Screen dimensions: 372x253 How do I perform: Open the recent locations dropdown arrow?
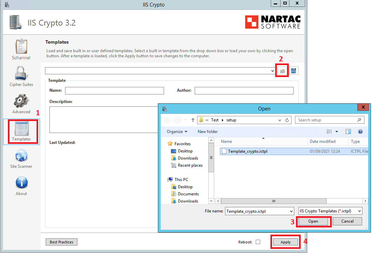[x=185, y=120]
